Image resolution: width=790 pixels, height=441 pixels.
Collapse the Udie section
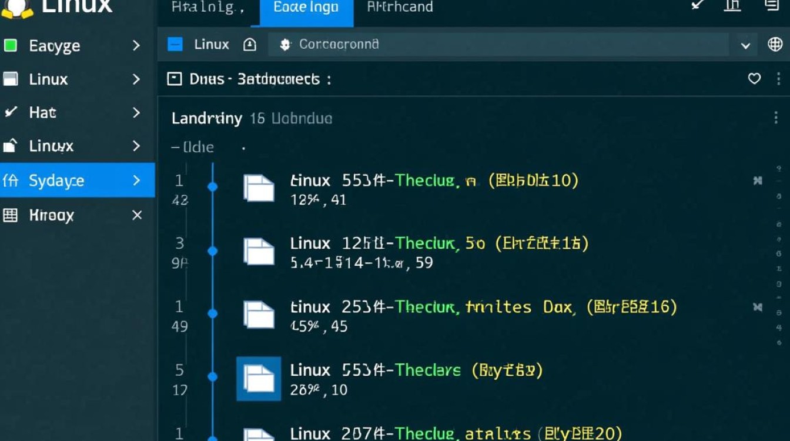[178, 147]
